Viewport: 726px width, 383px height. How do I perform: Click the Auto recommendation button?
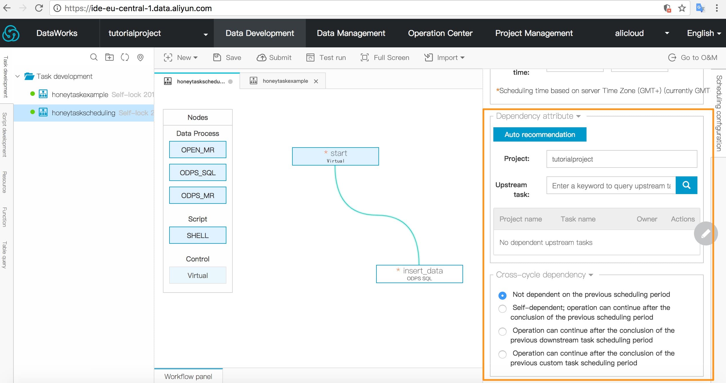540,134
